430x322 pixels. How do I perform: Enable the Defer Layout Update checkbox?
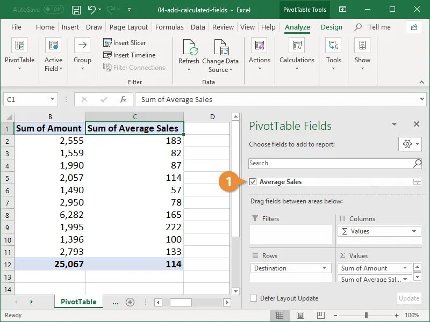(x=253, y=298)
